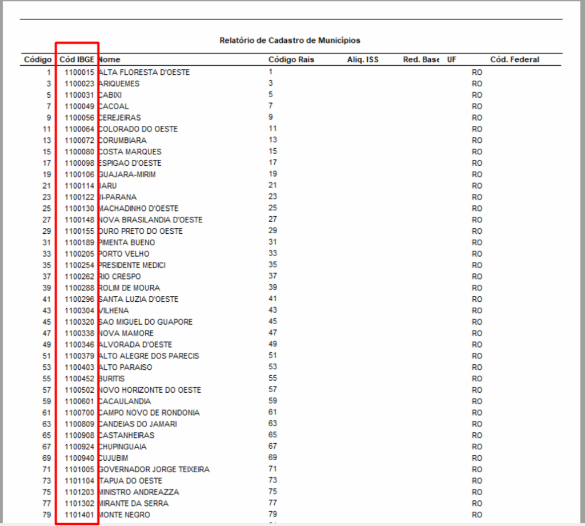Click the report title 'Relatório de Cadastro de Municípios'
The image size is (585, 526).
[290, 41]
